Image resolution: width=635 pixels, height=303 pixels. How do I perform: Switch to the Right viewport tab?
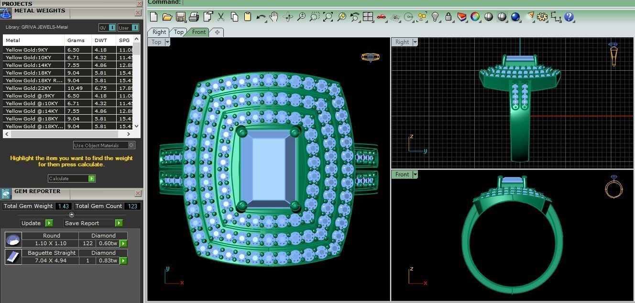point(159,32)
